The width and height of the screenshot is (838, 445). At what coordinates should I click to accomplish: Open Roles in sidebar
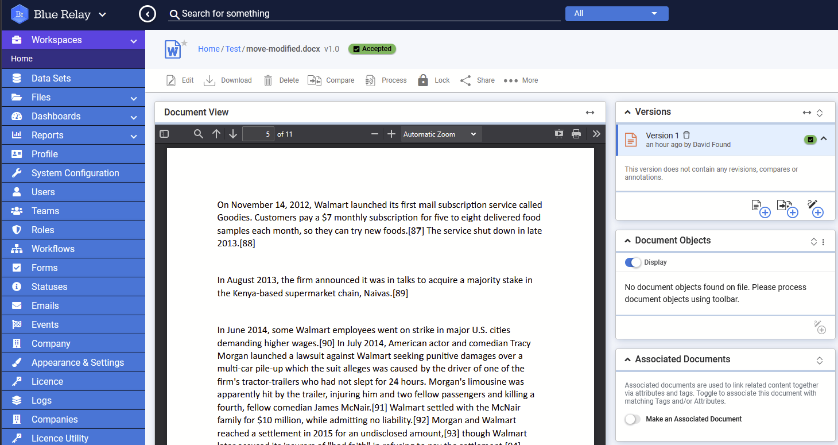pyautogui.click(x=73, y=230)
